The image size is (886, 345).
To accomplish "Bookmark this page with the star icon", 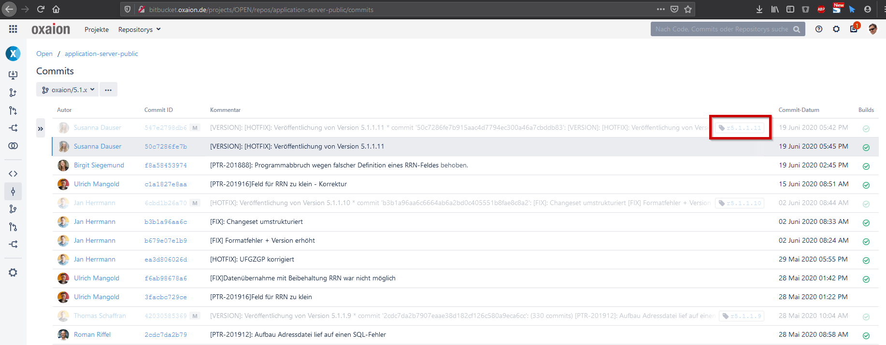I will coord(688,9).
